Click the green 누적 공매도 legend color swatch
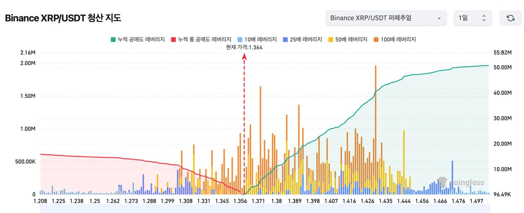Screen dimensions: 524x213 pos(113,40)
